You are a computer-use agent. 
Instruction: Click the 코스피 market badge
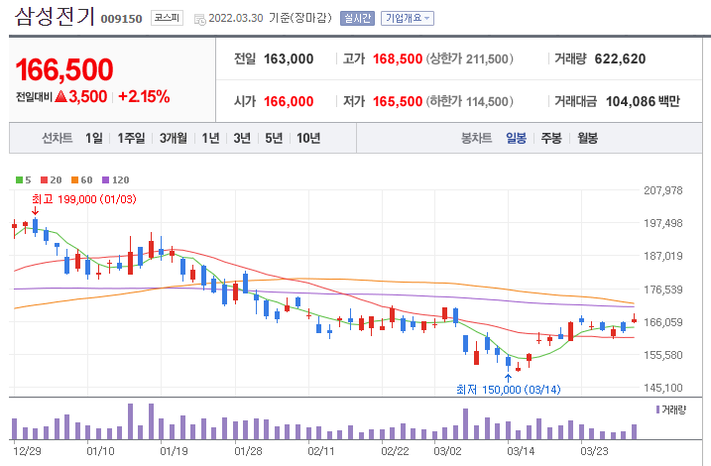click(x=167, y=18)
